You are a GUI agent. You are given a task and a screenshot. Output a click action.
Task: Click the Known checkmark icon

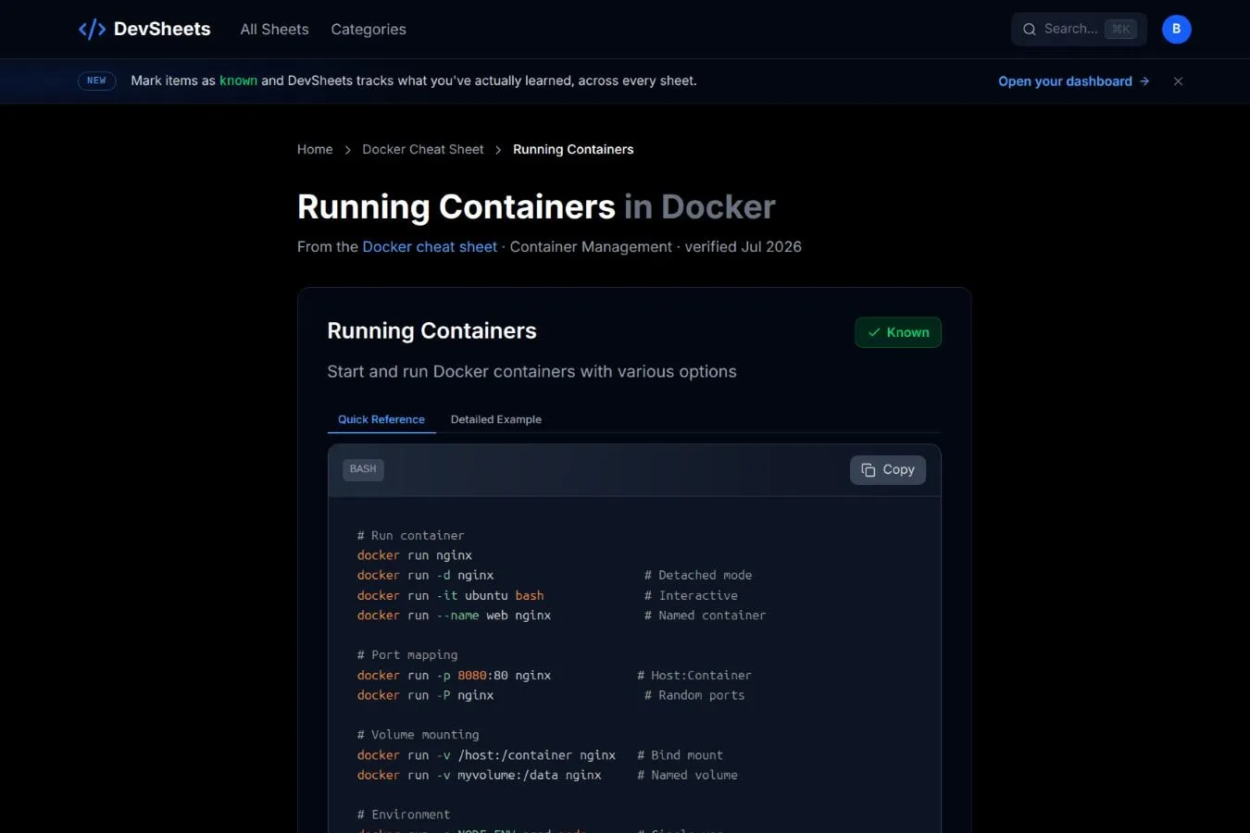point(874,332)
